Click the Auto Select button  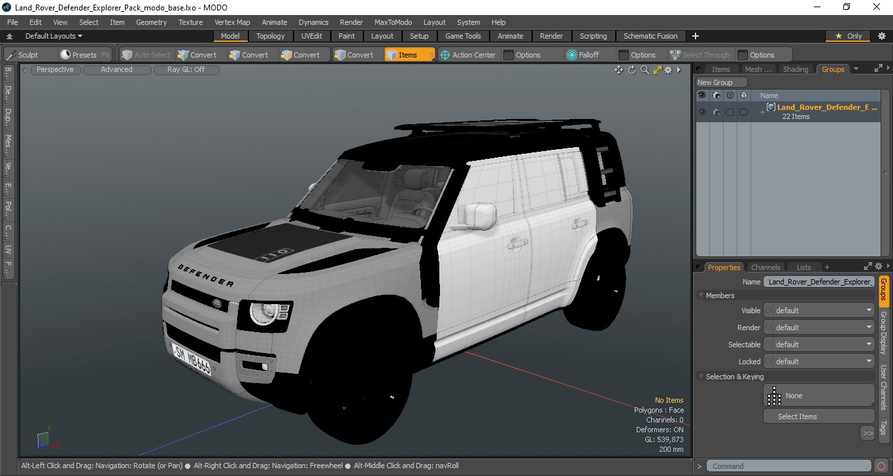tap(145, 55)
